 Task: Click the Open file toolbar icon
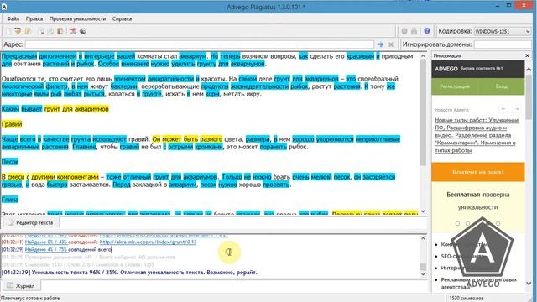[18, 31]
